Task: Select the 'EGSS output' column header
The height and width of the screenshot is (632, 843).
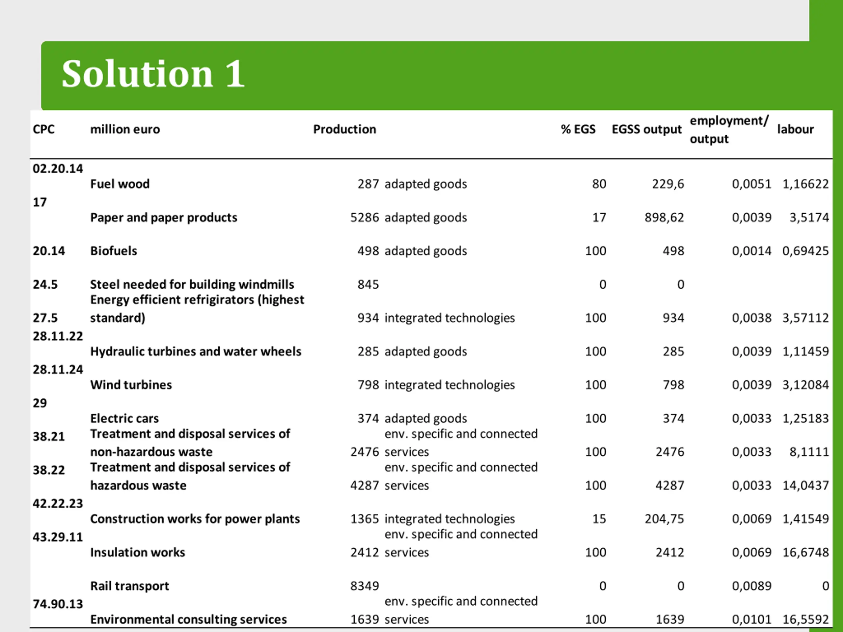Action: tap(646, 129)
